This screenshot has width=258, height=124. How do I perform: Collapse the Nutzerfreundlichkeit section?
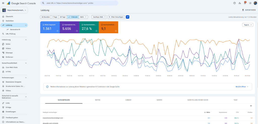click(26, 63)
